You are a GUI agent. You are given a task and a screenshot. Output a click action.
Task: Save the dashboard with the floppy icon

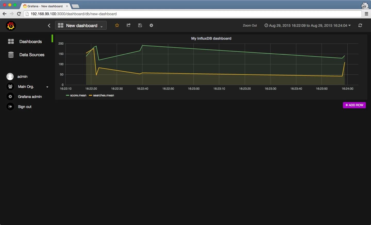pyautogui.click(x=140, y=25)
